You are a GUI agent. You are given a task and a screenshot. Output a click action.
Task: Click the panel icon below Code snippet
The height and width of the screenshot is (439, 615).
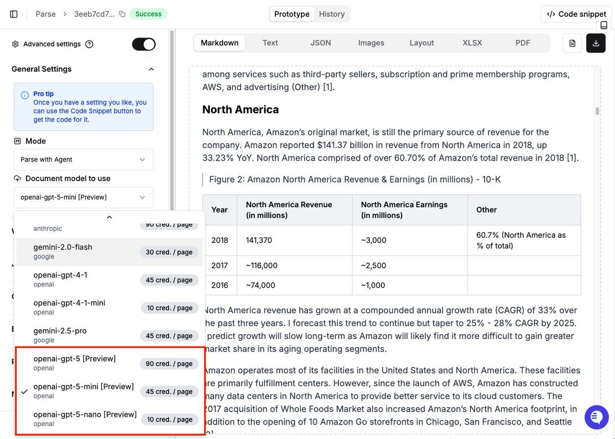[604, 25]
